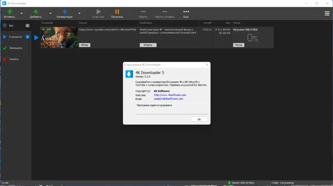Click the Обзор button
333x186 pixels.
coord(84,45)
